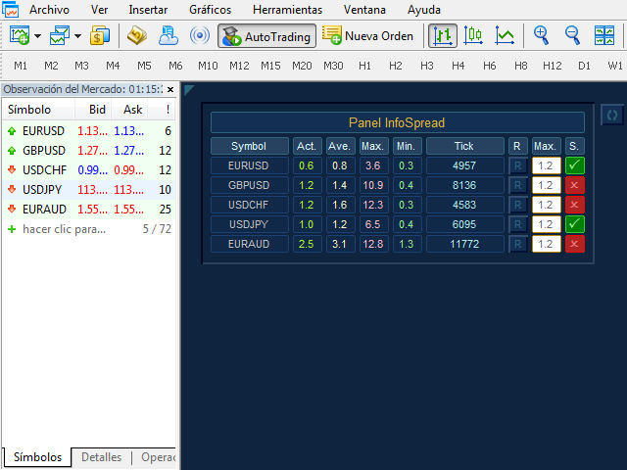This screenshot has width=627, height=470.
Task: Close the Observación del Mercado panel
Action: point(169,89)
